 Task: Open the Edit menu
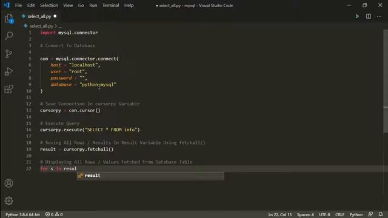point(31,5)
